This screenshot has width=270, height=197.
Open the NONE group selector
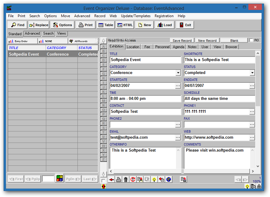[x=53, y=41]
